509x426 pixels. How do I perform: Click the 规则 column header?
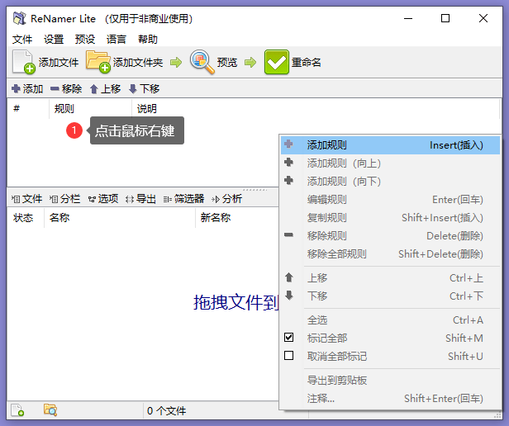pyautogui.click(x=91, y=108)
